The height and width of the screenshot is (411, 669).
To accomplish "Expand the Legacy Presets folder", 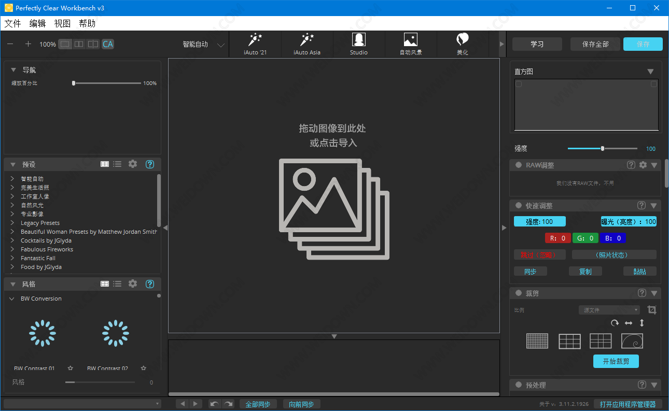I will point(12,223).
